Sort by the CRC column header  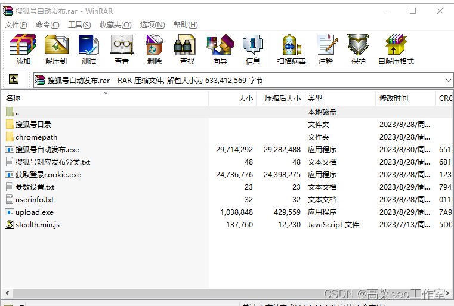[x=444, y=98]
